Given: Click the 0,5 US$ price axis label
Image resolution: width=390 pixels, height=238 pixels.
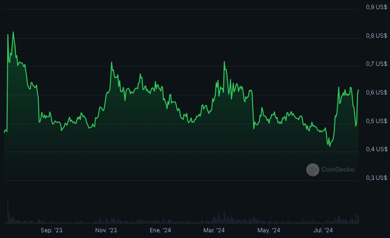Looking at the screenshot, I should coord(377,121).
